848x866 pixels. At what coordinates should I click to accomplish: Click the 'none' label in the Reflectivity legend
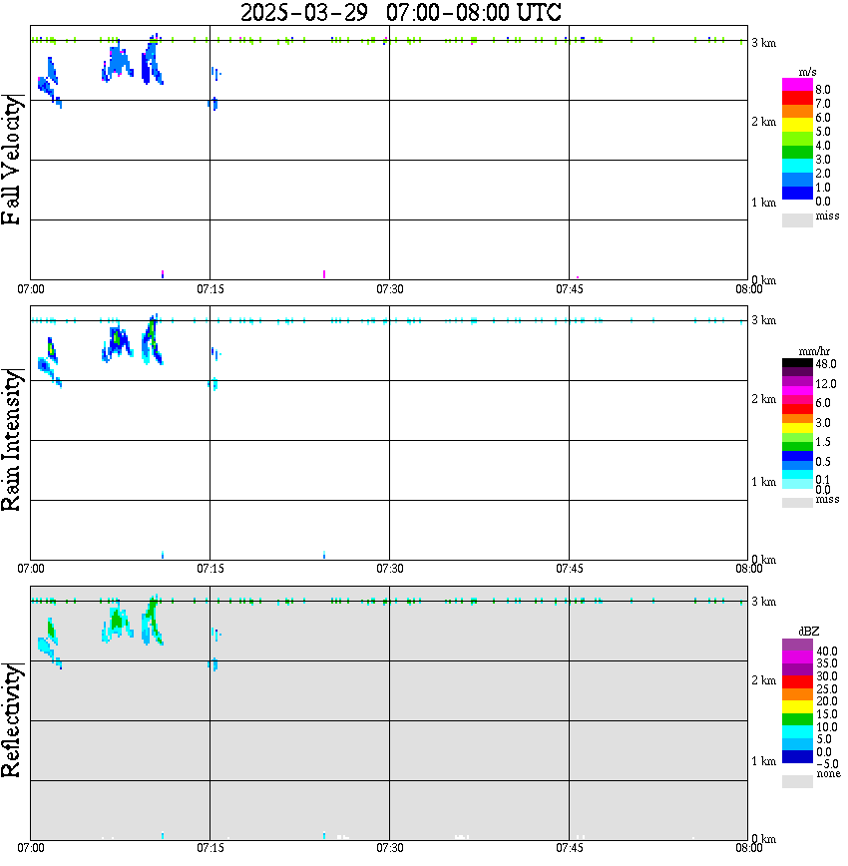click(828, 773)
